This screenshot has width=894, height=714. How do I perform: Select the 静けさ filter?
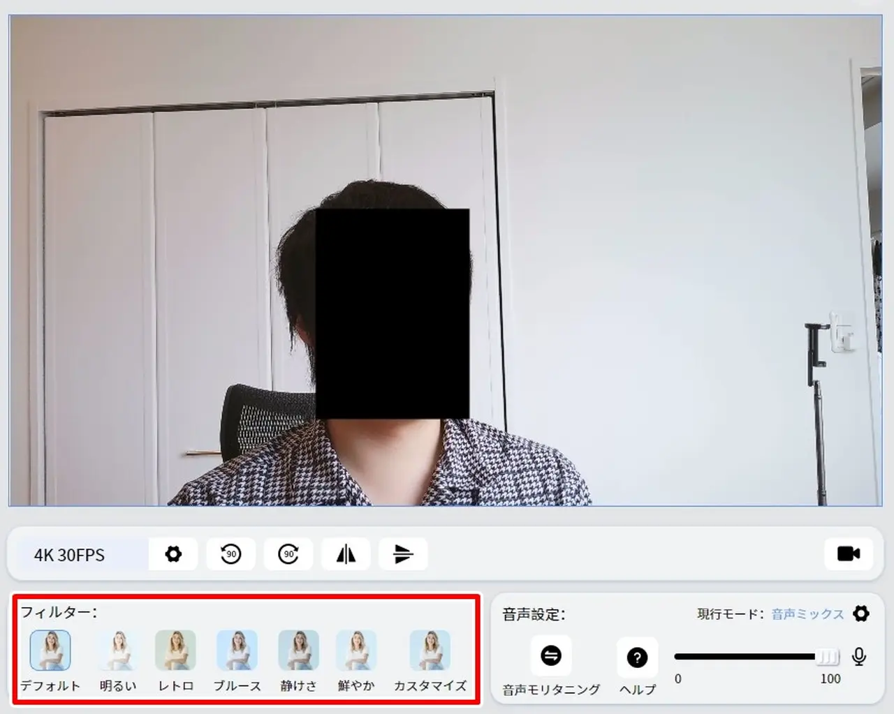click(x=298, y=650)
